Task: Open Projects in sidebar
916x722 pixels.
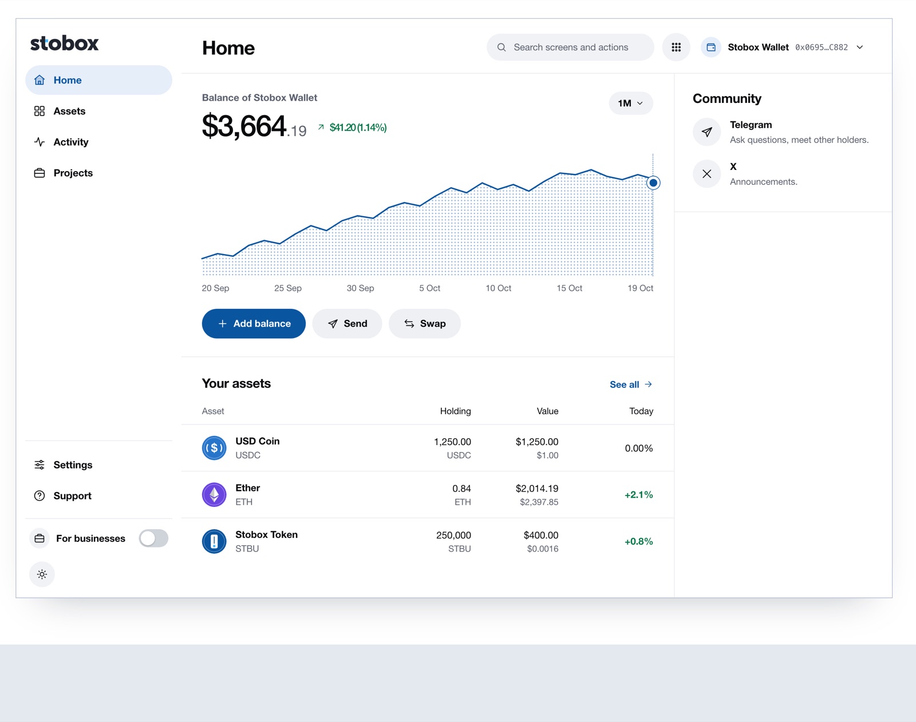Action: pos(98,173)
